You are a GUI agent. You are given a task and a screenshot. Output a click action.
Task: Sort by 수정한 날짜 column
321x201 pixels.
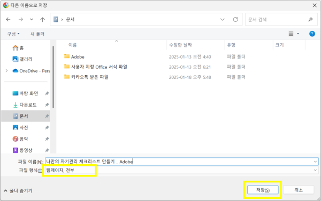(x=180, y=45)
